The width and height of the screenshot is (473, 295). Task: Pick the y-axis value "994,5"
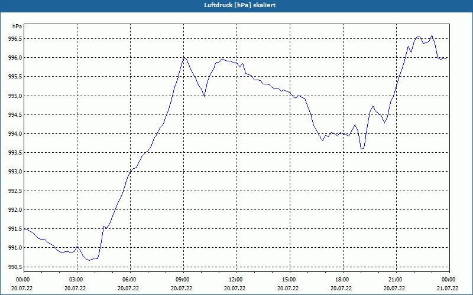click(15, 114)
